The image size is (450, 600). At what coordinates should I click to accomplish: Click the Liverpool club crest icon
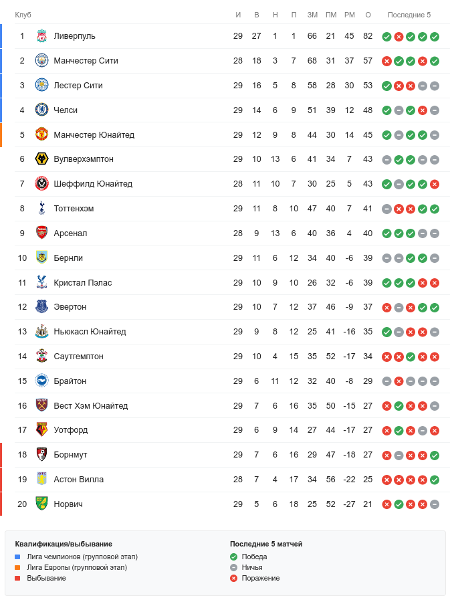click(41, 36)
